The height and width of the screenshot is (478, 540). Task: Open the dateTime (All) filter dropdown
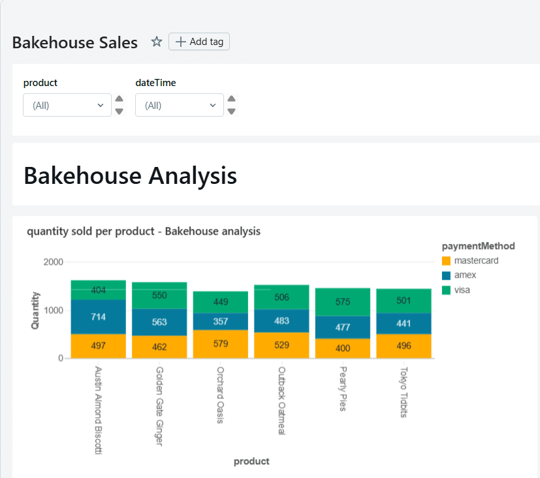[180, 104]
